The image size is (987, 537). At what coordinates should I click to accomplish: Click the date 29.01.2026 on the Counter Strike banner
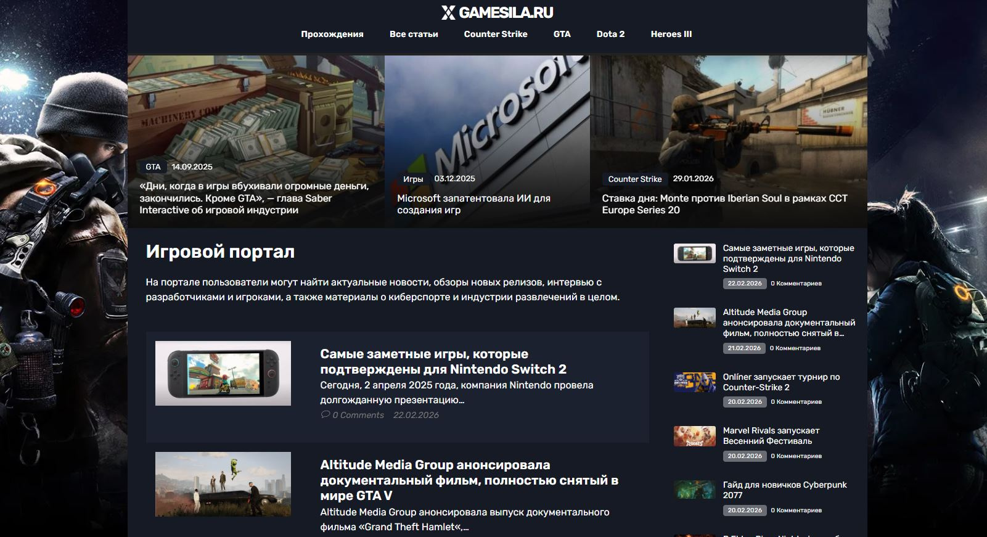click(x=693, y=178)
